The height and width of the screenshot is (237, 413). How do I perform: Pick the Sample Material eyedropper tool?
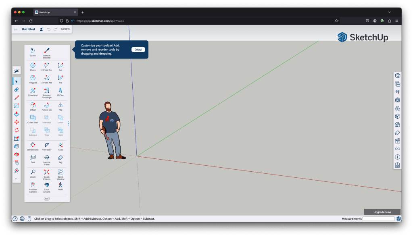[x=47, y=51]
